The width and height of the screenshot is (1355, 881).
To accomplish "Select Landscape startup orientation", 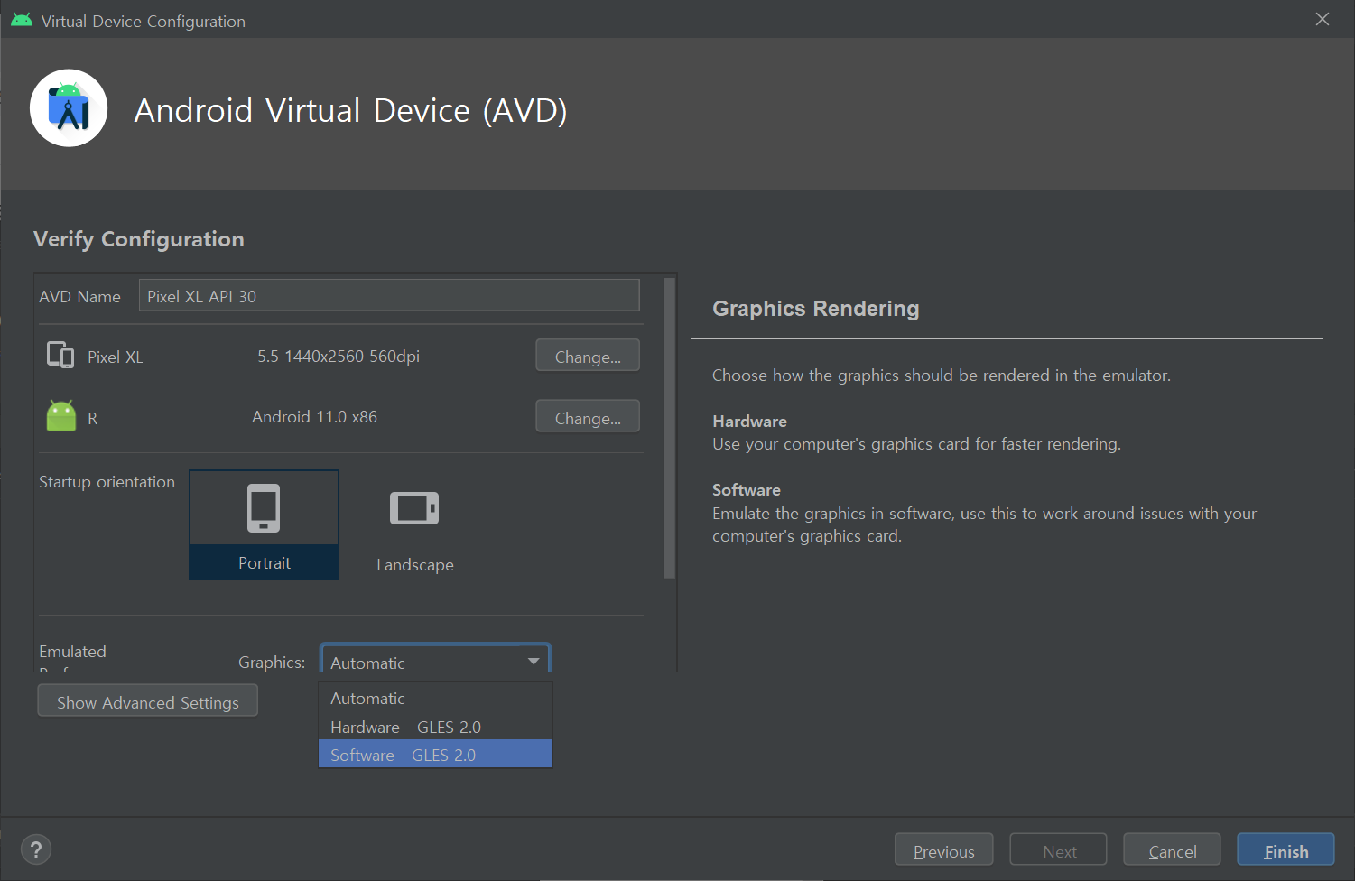I will tap(414, 532).
